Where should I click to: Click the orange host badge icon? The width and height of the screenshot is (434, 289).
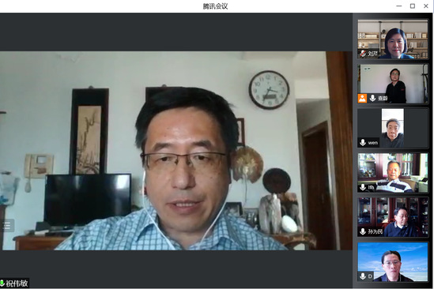pyautogui.click(x=362, y=98)
